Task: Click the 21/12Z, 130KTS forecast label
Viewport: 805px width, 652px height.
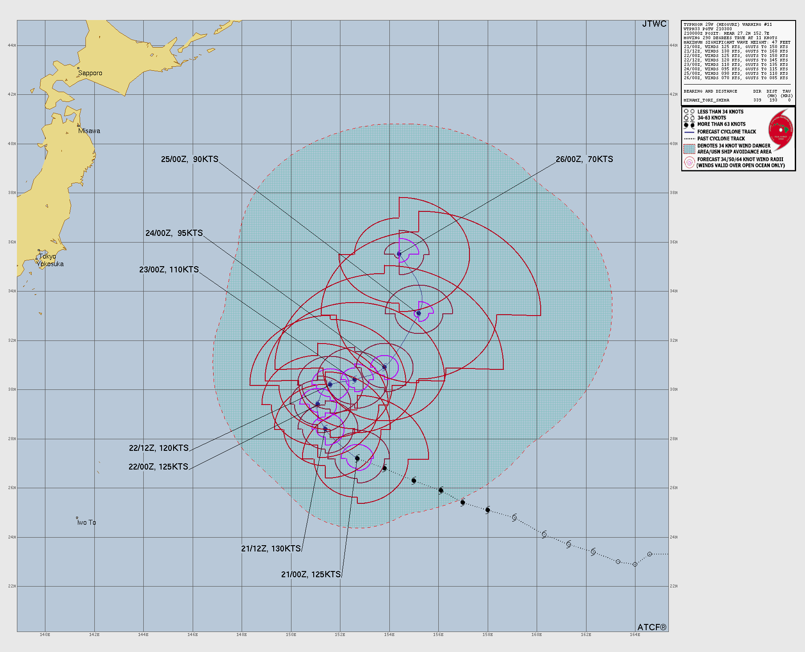Action: point(271,549)
